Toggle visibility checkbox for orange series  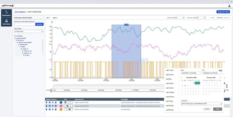pos(50,109)
